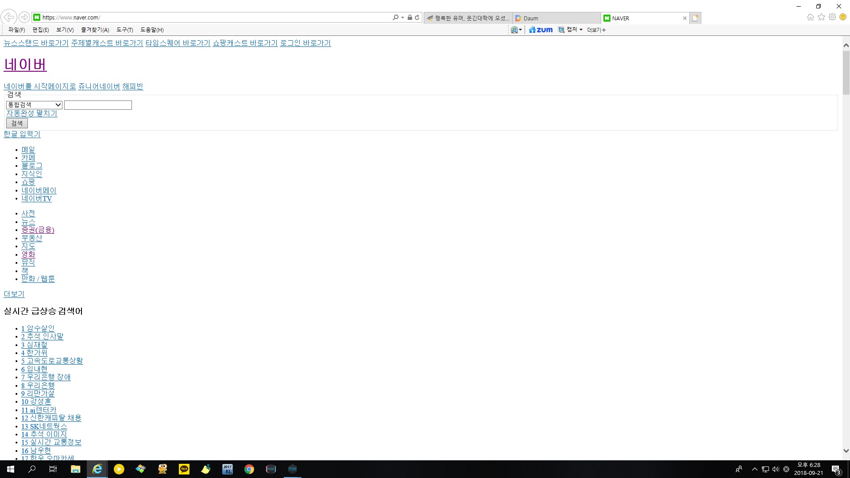Click the taskbar search magnifier
The height and width of the screenshot is (478, 850).
coord(32,469)
